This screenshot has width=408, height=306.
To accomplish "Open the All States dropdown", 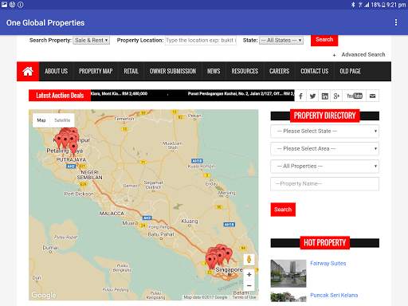I will coord(281,41).
